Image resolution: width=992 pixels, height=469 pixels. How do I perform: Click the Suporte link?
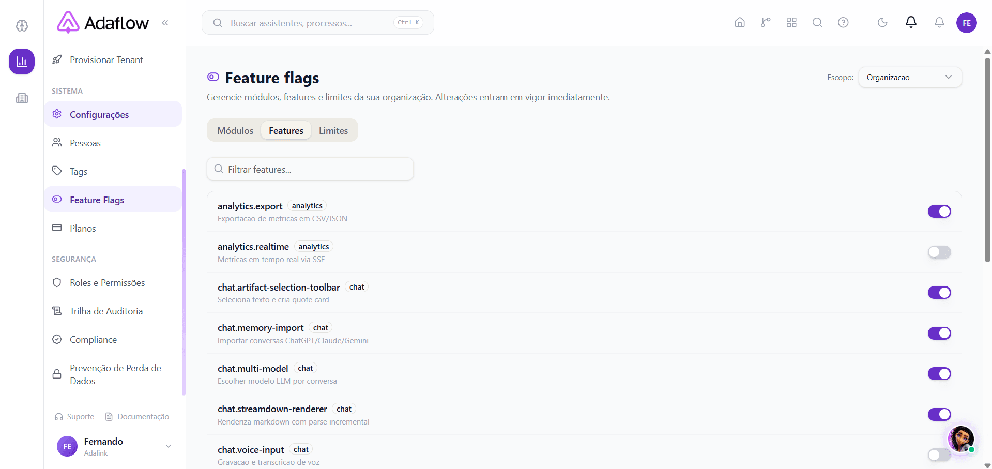74,417
